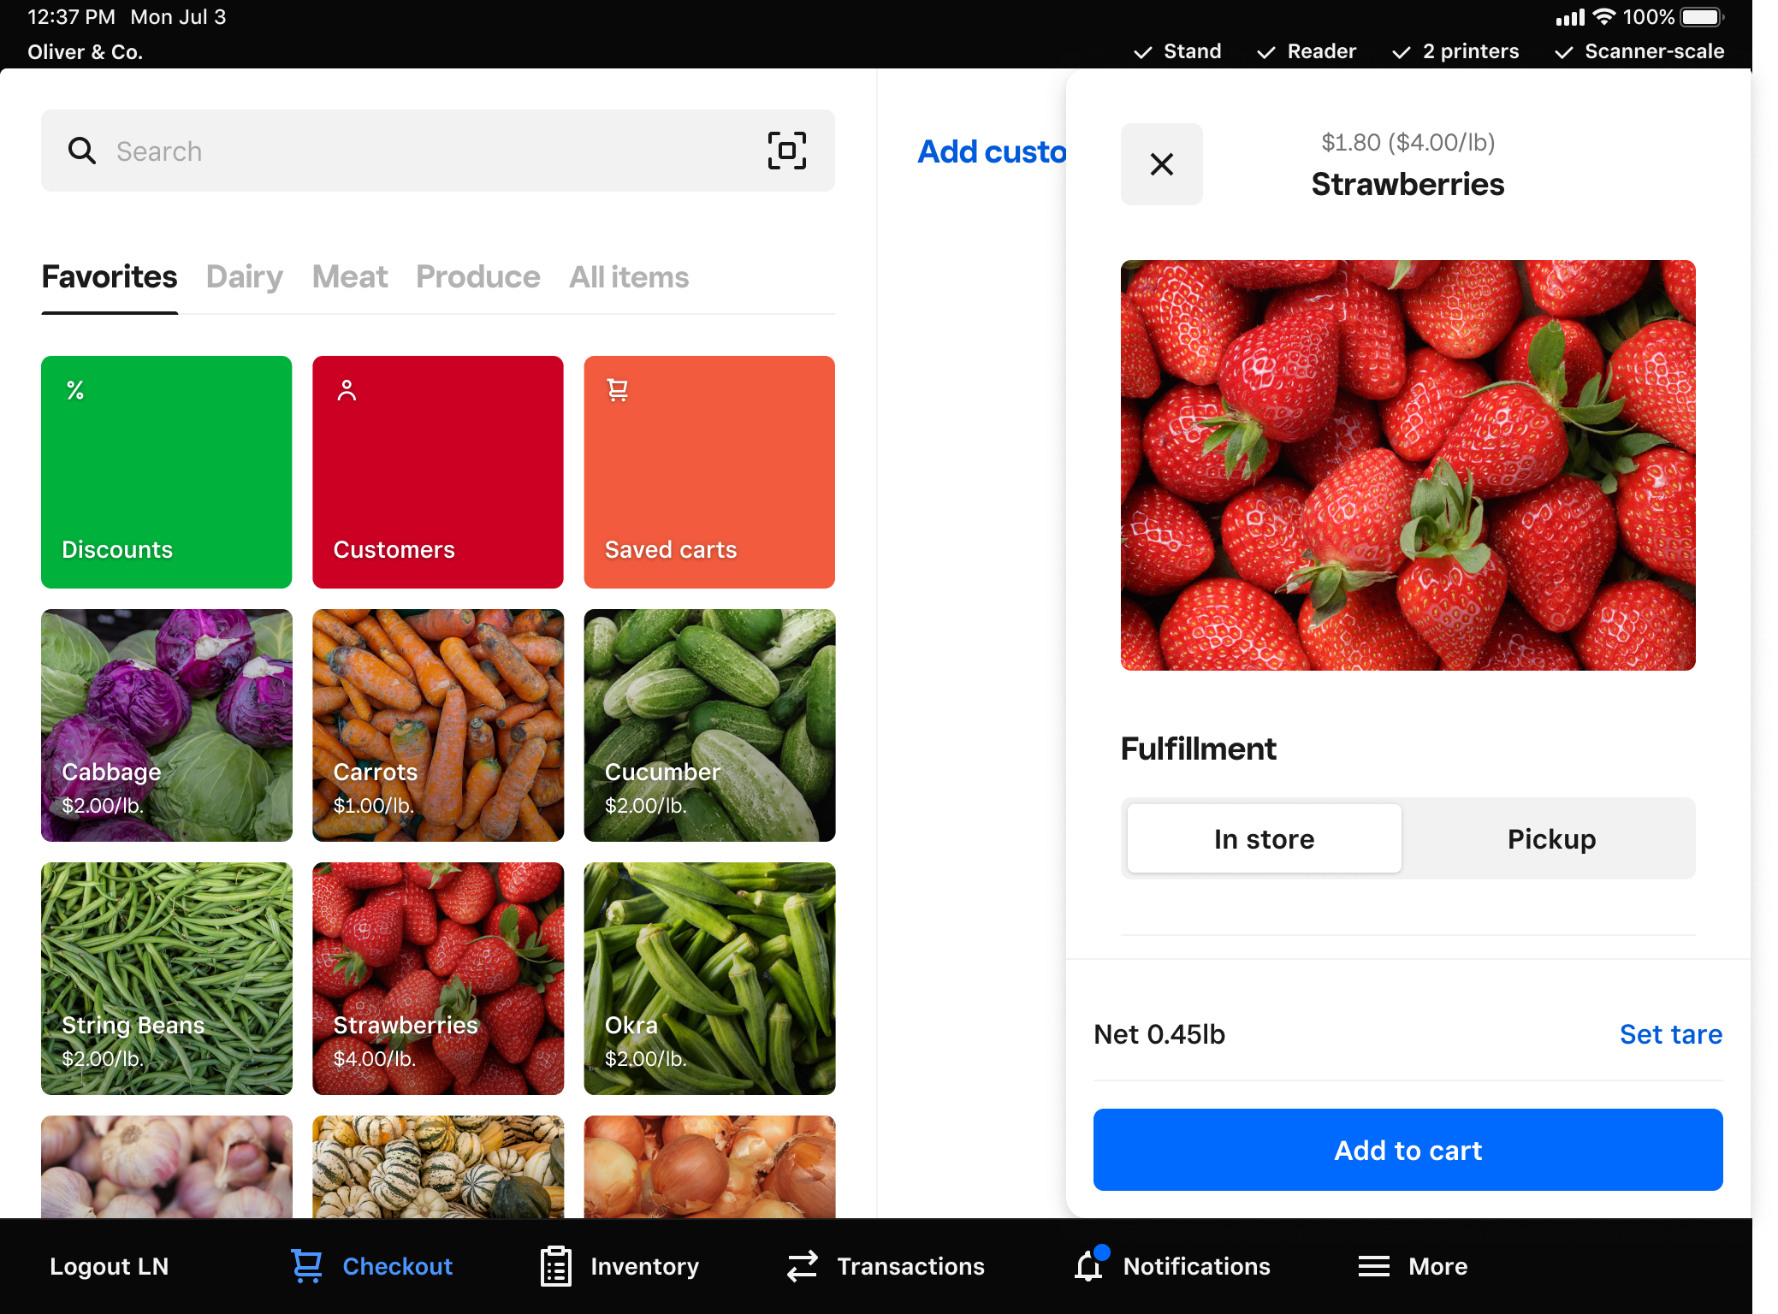Switch to Favorites tab

click(x=110, y=277)
